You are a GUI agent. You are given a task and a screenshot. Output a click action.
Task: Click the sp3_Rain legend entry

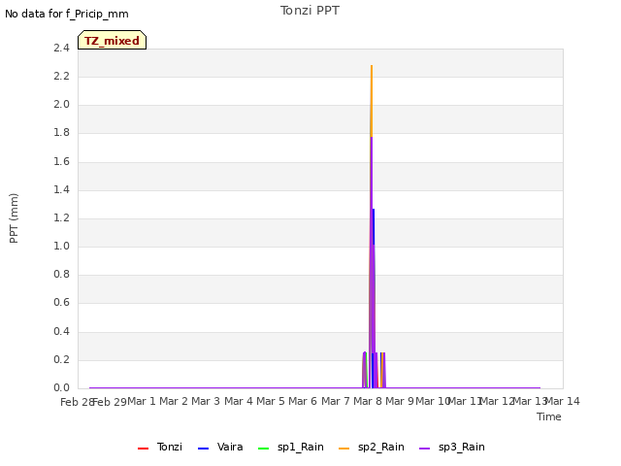tap(452, 447)
